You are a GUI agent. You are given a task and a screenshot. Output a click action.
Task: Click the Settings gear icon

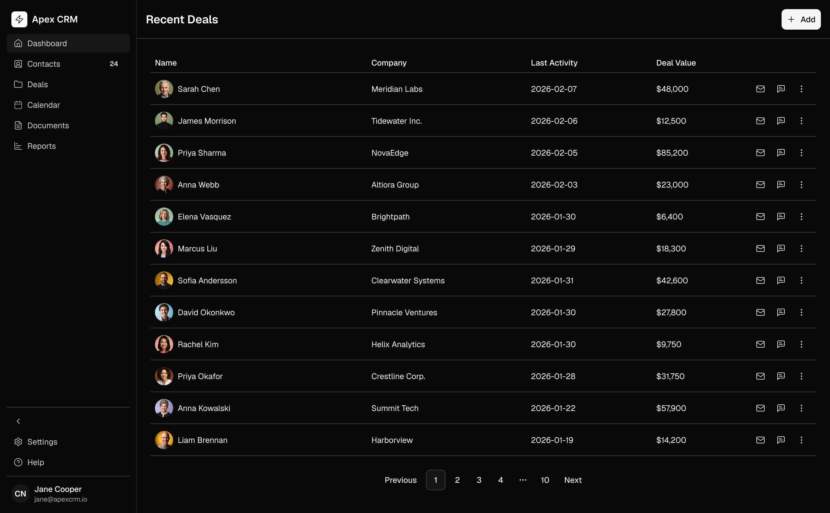[18, 442]
